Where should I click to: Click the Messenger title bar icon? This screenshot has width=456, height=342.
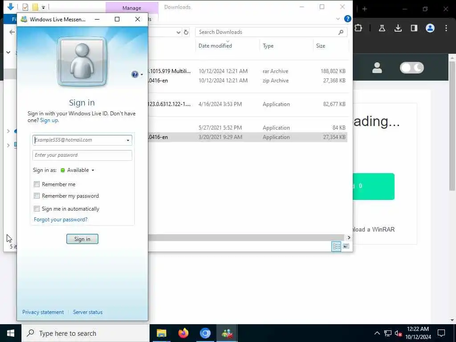tap(24, 19)
